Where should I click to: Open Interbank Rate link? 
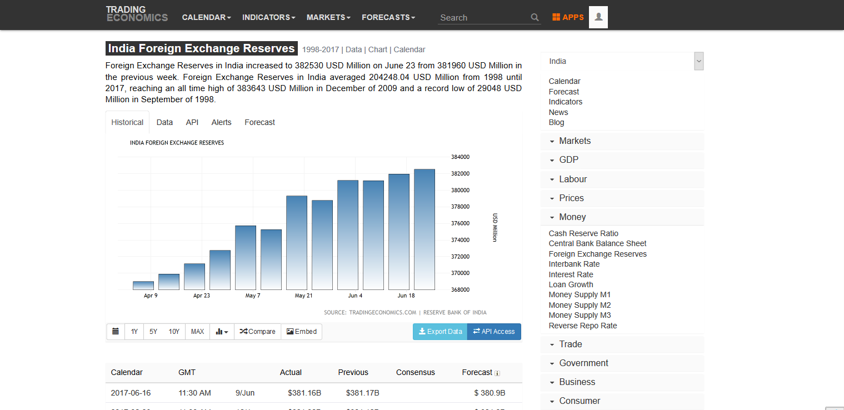click(x=574, y=264)
